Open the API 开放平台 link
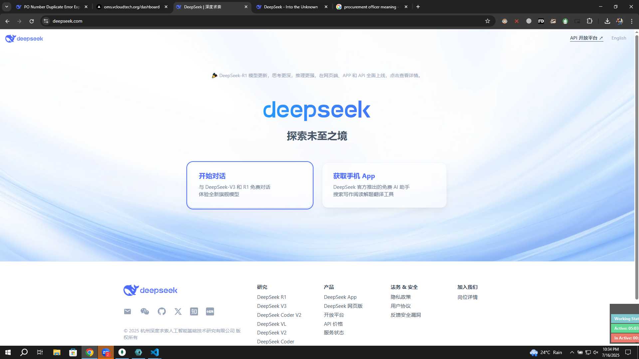The image size is (639, 359). click(586, 38)
